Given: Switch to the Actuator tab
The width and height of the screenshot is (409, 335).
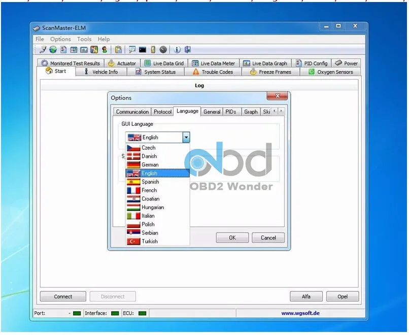Looking at the screenshot, I should click(122, 63).
